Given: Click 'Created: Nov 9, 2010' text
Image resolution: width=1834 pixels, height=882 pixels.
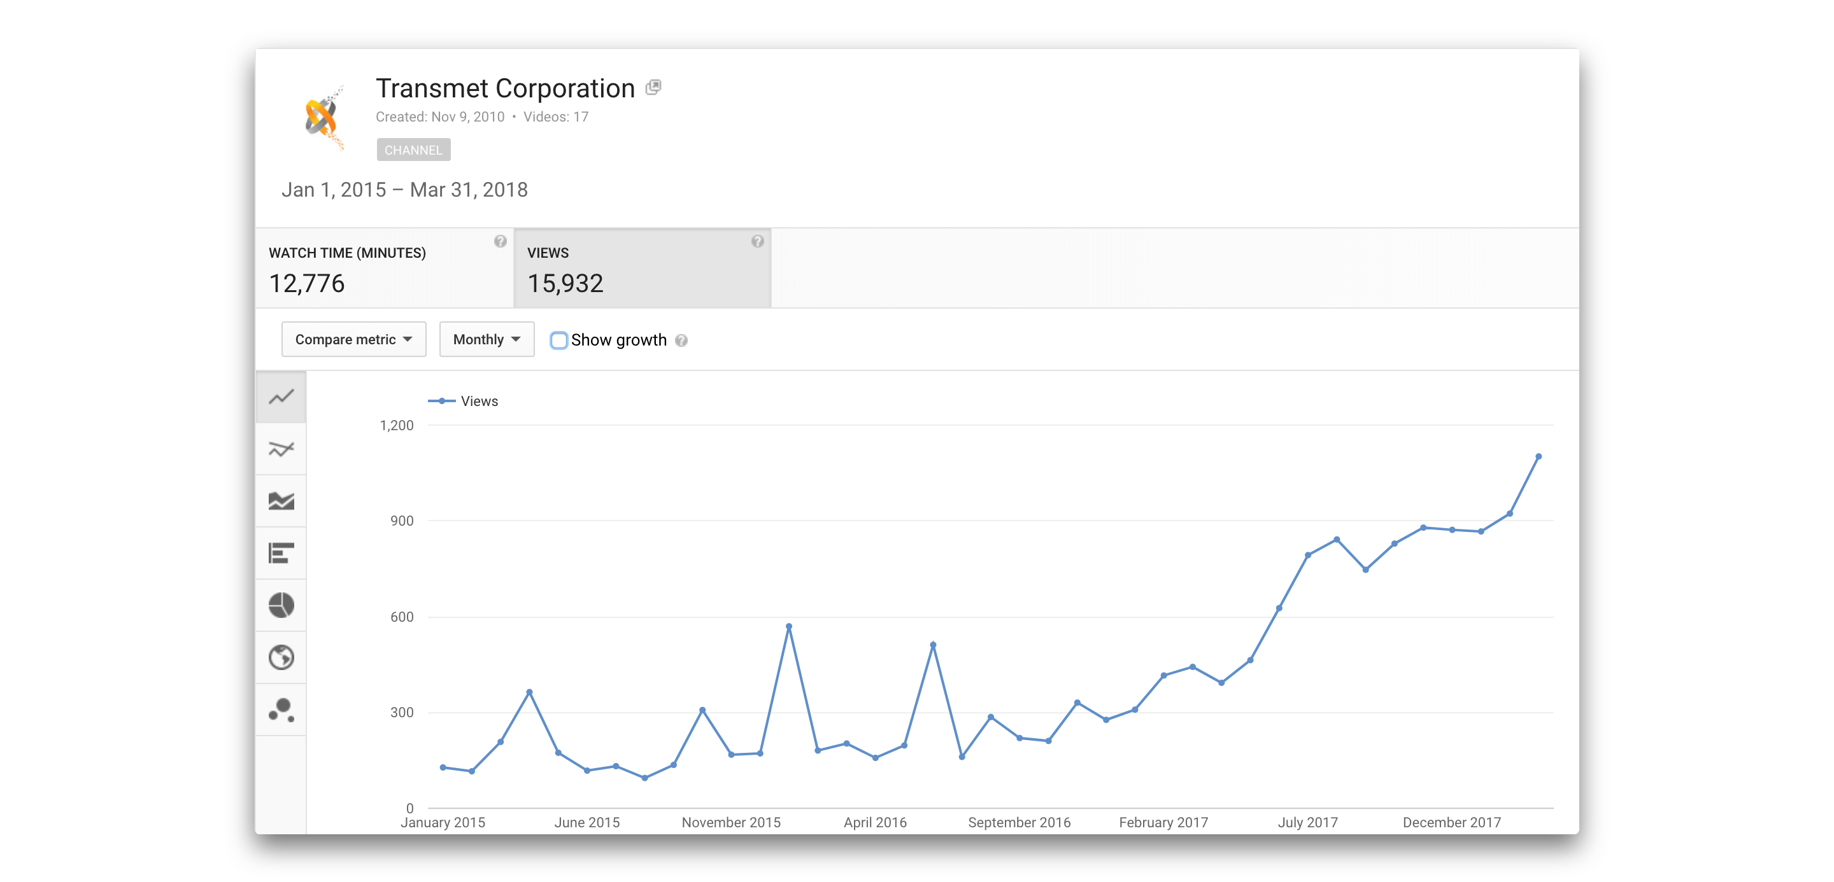Looking at the screenshot, I should pyautogui.click(x=440, y=116).
